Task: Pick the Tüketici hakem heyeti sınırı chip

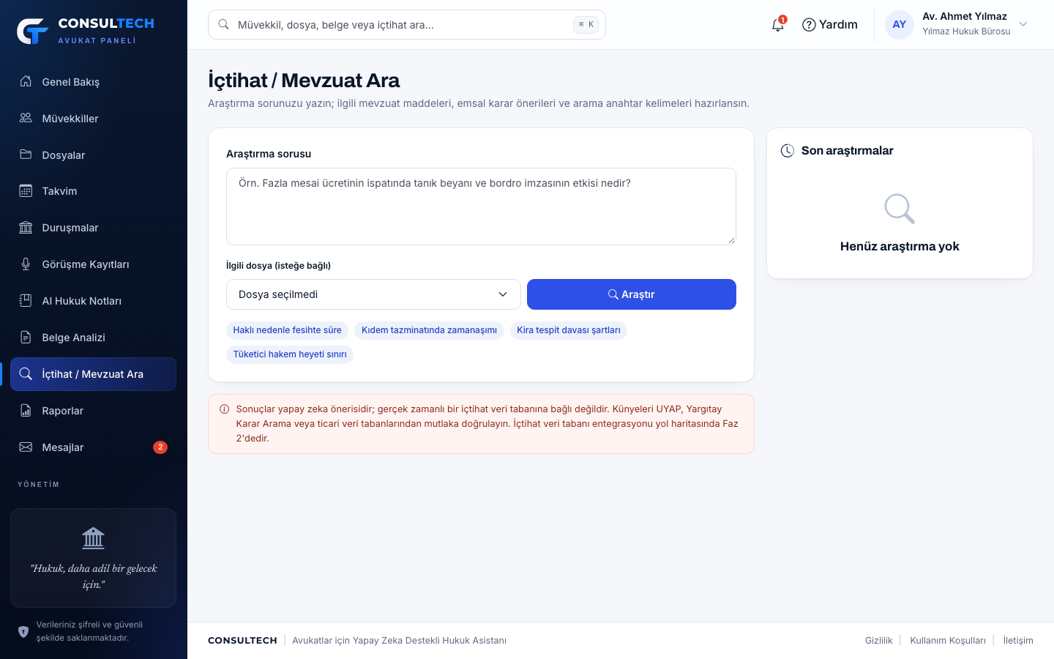Action: 290,354
